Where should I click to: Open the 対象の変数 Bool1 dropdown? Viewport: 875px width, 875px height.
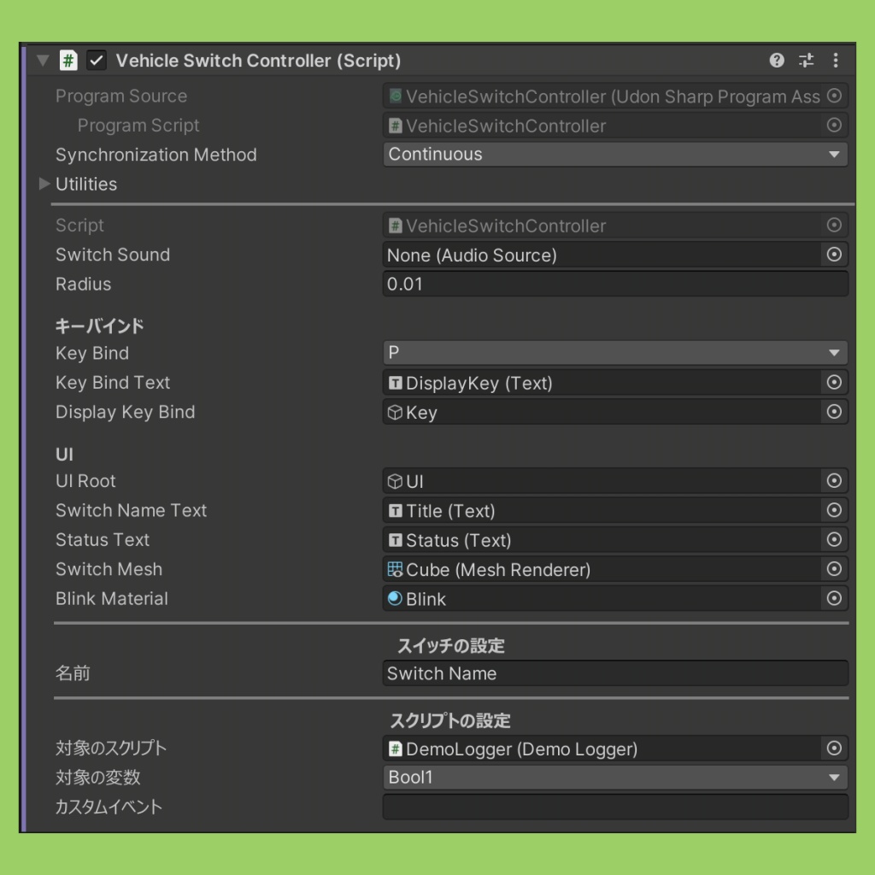pos(614,778)
